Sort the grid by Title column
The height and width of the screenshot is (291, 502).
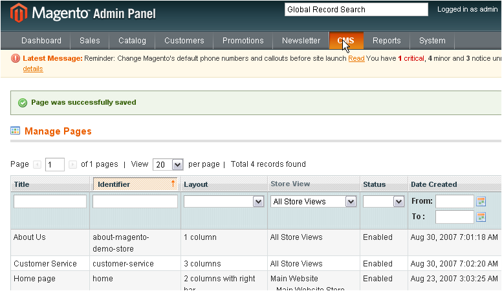click(x=22, y=184)
